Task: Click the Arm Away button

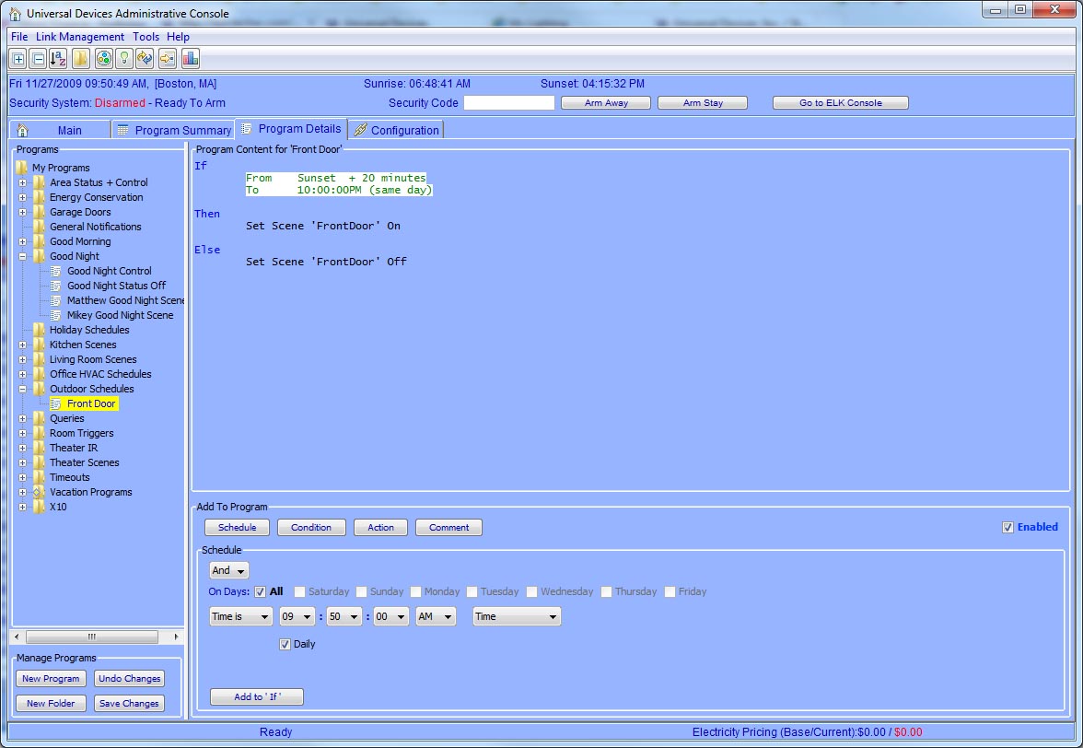Action: click(x=606, y=103)
